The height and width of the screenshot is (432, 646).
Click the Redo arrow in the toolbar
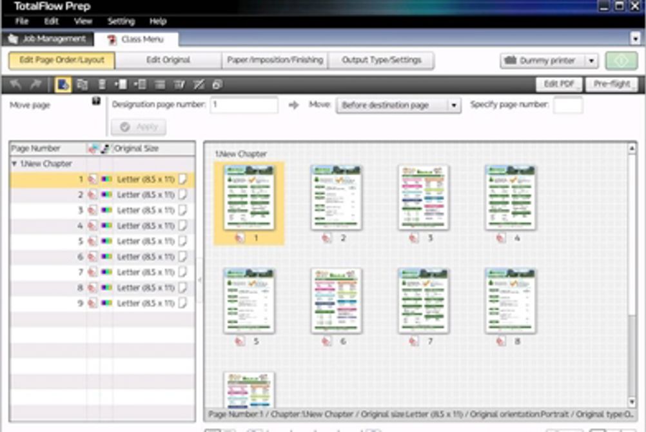35,84
